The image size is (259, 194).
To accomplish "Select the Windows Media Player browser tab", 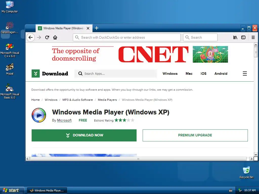I will click(64, 28).
